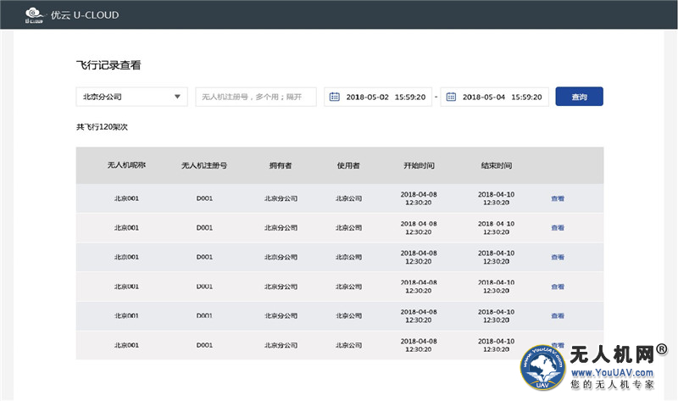Click the U-CLOUD cloud logo icon

33,14
